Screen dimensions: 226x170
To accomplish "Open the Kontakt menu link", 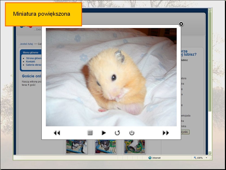I will tap(31, 62).
